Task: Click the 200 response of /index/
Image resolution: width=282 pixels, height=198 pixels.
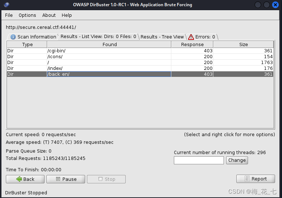Action: (208, 68)
